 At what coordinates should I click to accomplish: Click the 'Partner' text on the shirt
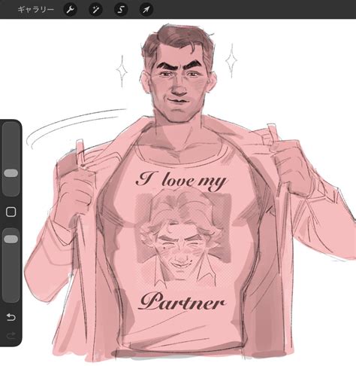coord(182,301)
